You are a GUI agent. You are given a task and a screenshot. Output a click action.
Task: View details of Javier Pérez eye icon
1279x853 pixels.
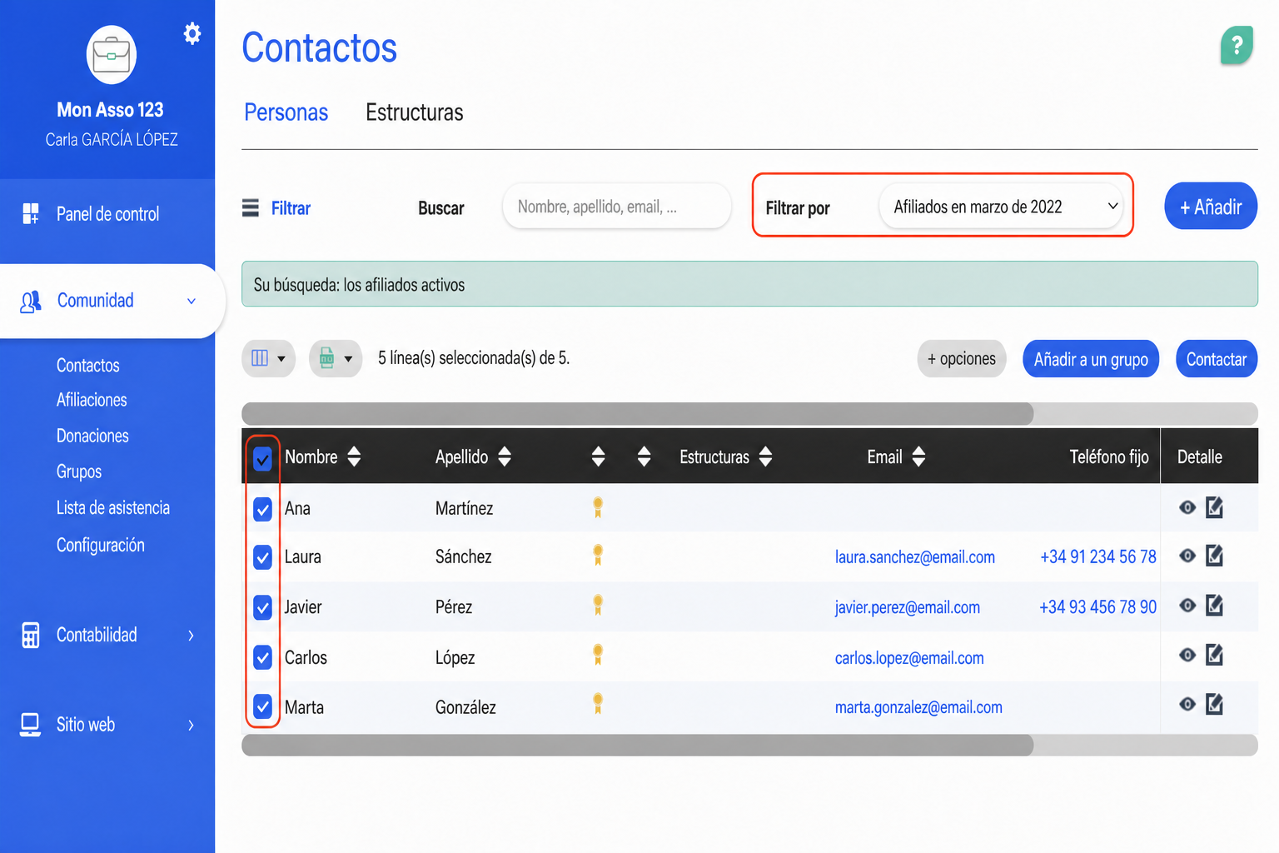(1187, 606)
